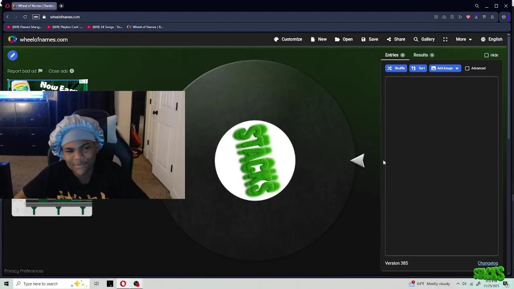Open the Customize wheel appearance settings

pos(288,39)
